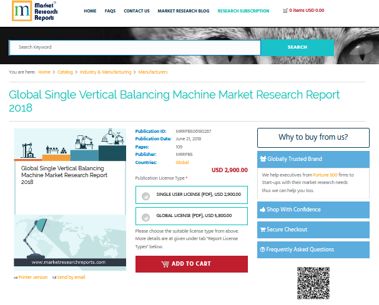Click the Global countries link
379x305 pixels.
[182, 163]
